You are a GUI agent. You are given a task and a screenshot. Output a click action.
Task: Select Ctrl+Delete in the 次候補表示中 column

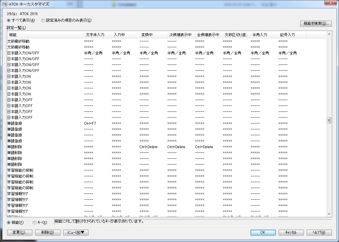[176, 147]
